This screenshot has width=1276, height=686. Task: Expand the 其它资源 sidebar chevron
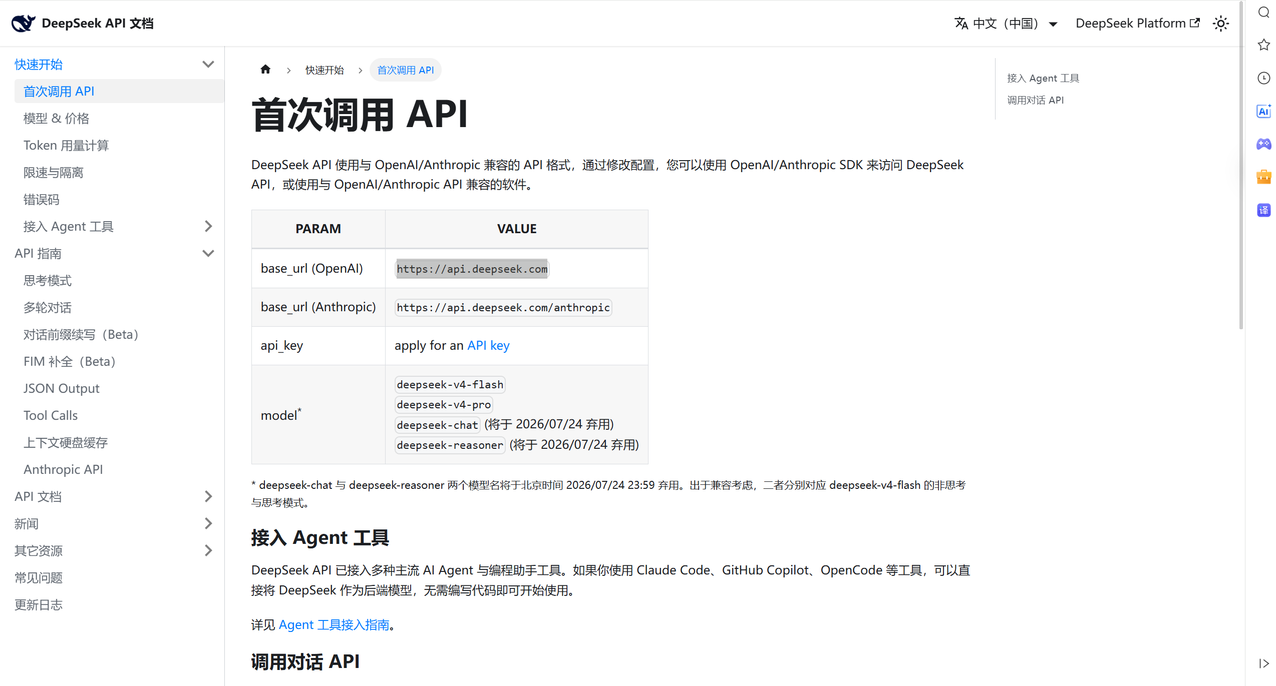click(208, 550)
